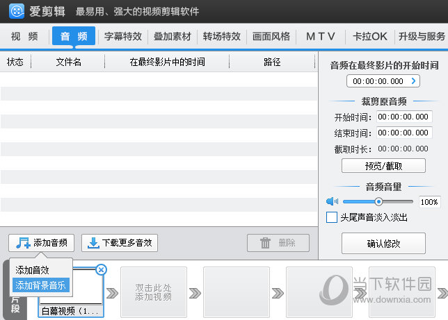Image resolution: width=448 pixels, height=320 pixels.
Task: Open the 画面风格 tab
Action: tap(271, 36)
